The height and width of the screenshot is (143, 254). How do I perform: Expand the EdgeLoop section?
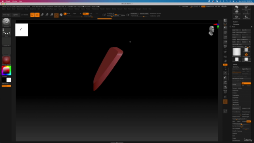click(235, 91)
